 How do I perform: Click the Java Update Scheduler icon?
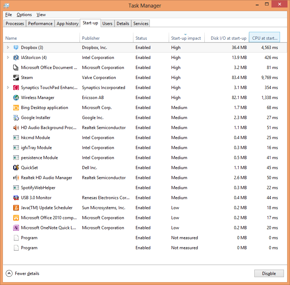pyautogui.click(x=16, y=208)
